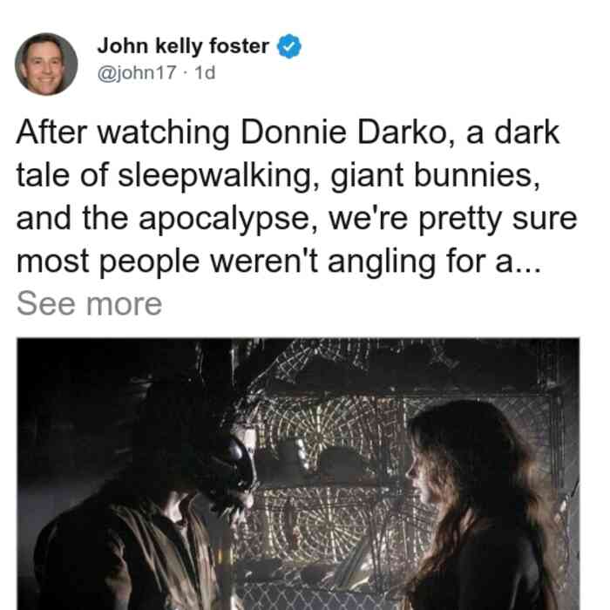This screenshot has height=610, width=610.
Task: Expand the post with See more
Action: point(89,304)
